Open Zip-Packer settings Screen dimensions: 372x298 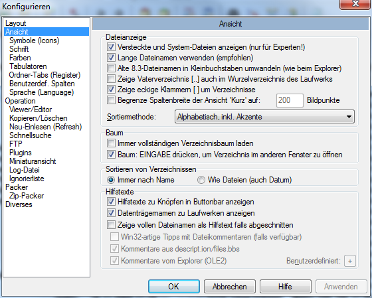27,196
